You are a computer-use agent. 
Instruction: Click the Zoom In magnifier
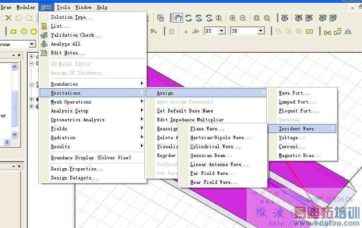pos(233,18)
